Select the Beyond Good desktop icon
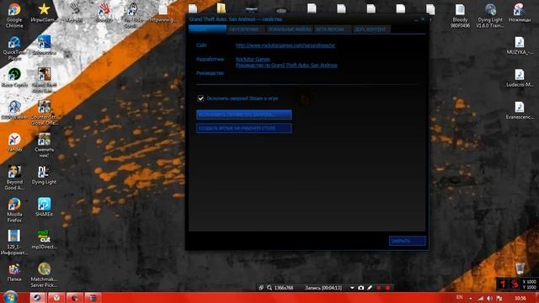The width and height of the screenshot is (539, 303). (x=14, y=178)
